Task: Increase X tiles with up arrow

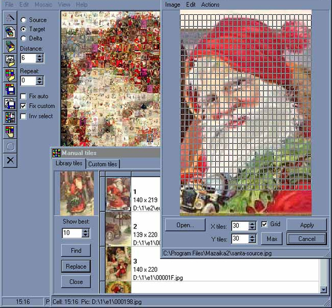Action: tap(252, 224)
